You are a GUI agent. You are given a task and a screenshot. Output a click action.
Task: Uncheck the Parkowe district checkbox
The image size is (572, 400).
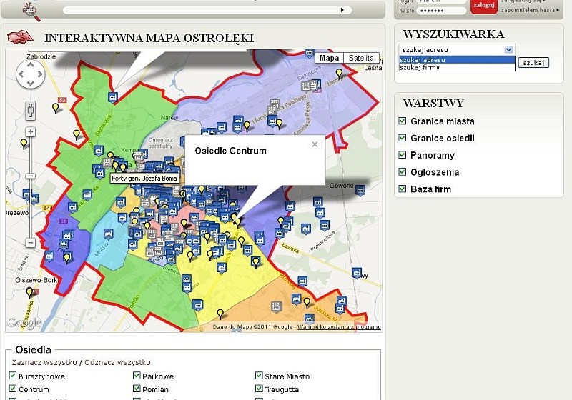137,375
